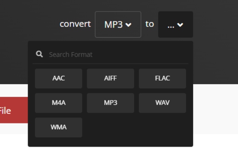Click the 'to' label between dropdowns
Image resolution: width=238 pixels, height=159 pixels.
tap(150, 24)
